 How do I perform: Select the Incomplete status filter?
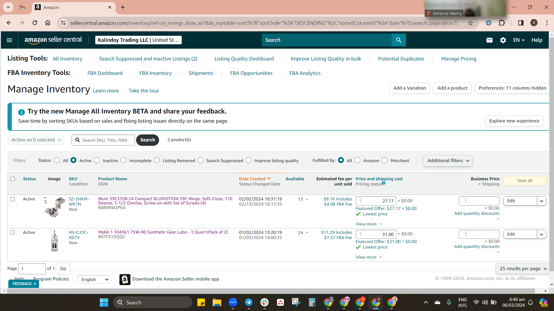[x=123, y=160]
